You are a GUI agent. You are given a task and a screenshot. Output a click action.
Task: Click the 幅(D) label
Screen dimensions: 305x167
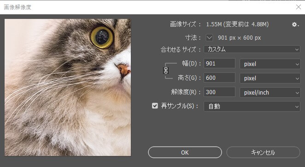pos(189,64)
